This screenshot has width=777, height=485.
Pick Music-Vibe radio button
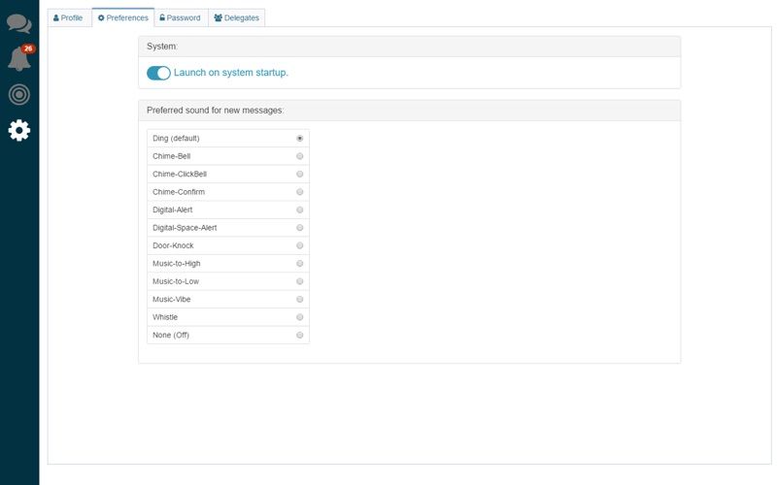(x=300, y=299)
